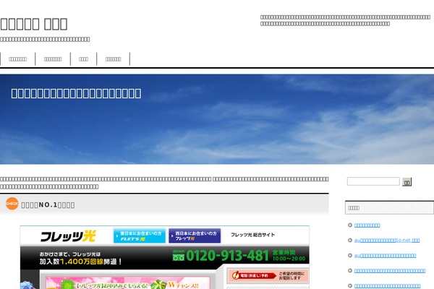Open the last top navigation menu item
Image resolution: width=434 pixels, height=289 pixels.
click(113, 59)
